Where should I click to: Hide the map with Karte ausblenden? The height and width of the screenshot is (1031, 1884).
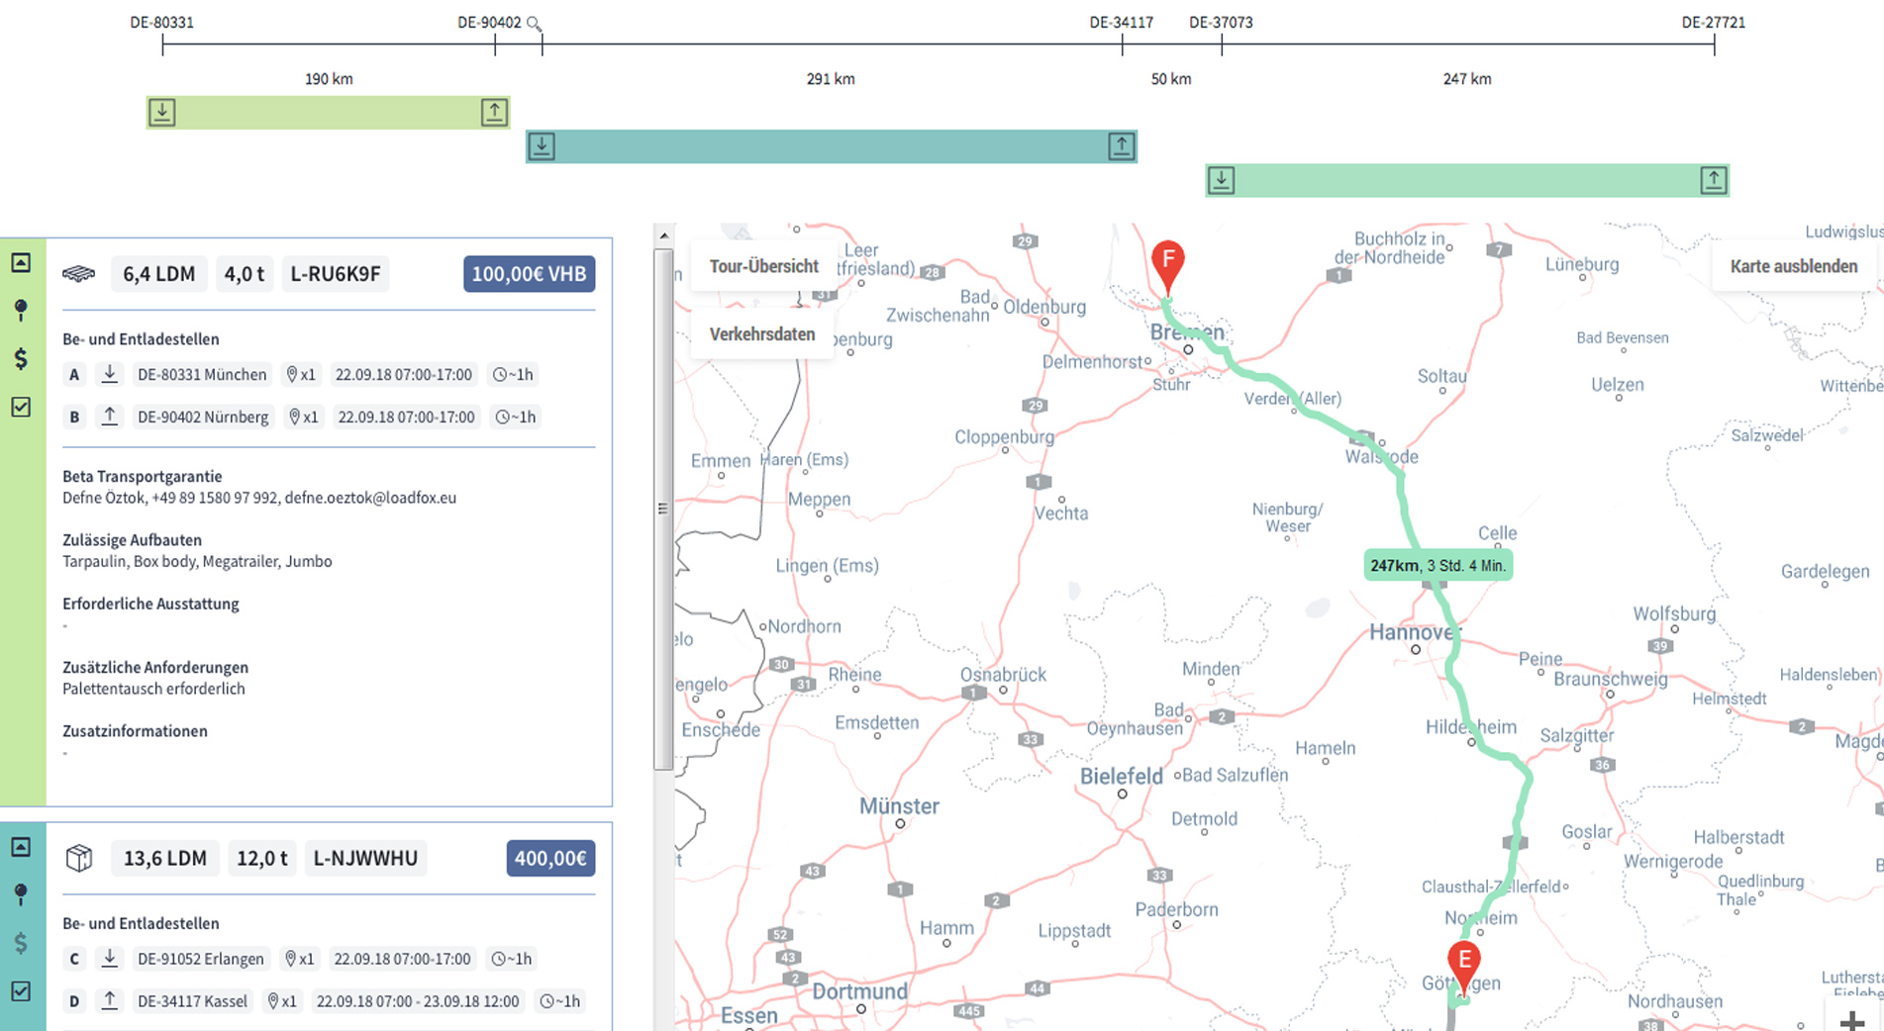coord(1793,266)
